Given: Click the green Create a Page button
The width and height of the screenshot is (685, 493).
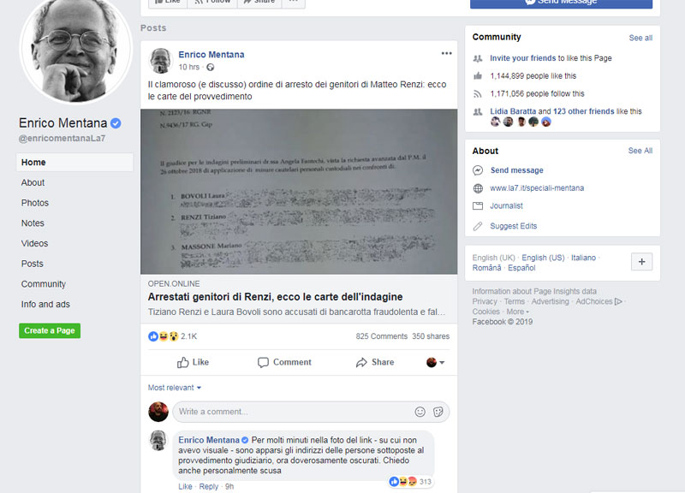Looking at the screenshot, I should point(50,330).
